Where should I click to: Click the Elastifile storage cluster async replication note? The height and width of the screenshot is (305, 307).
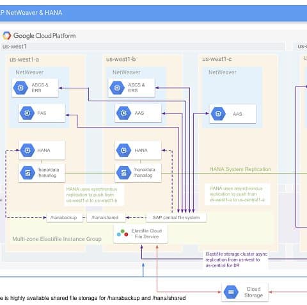click(236, 260)
